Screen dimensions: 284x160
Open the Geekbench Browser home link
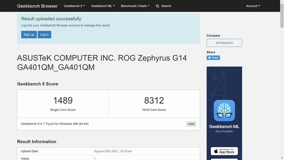pyautogui.click(x=37, y=6)
